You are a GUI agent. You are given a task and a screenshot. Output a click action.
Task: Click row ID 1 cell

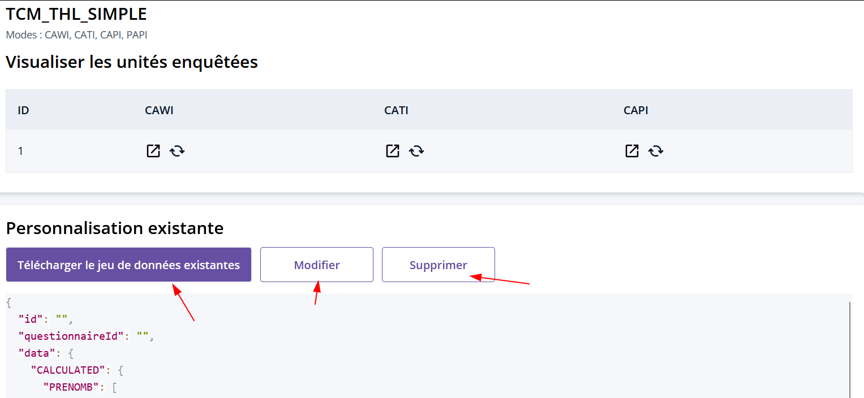(x=21, y=151)
